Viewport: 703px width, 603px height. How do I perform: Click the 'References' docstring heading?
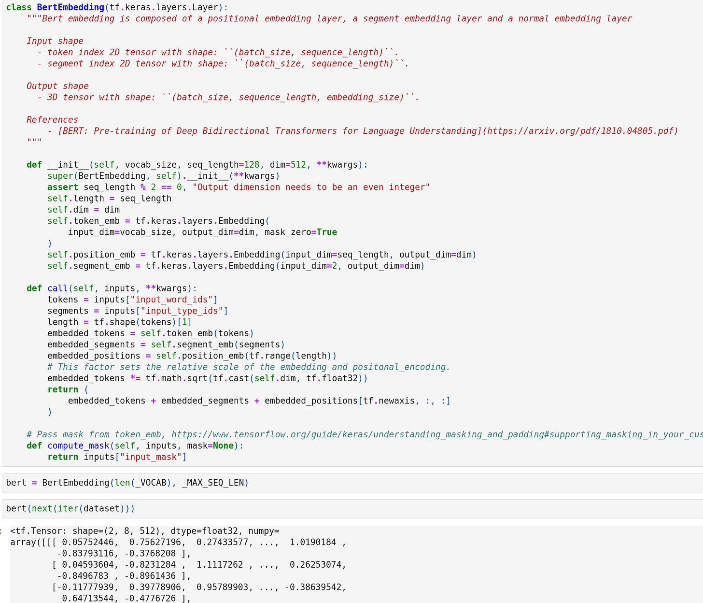pos(52,120)
